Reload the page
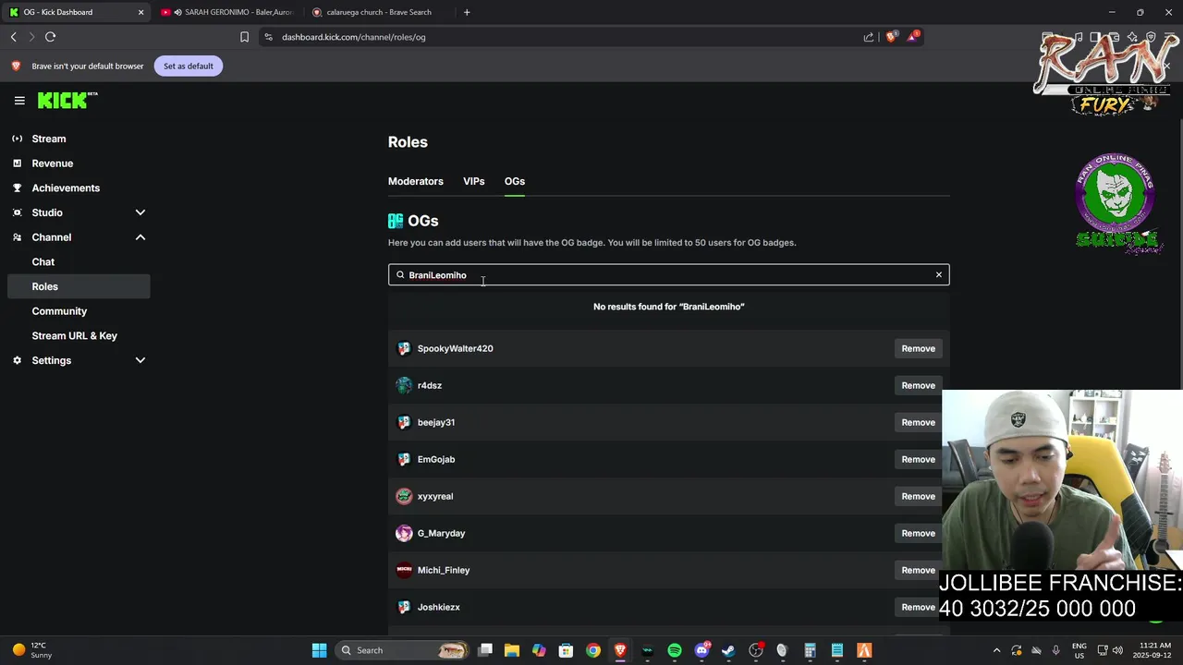Viewport: 1183px width, 665px height. [50, 37]
